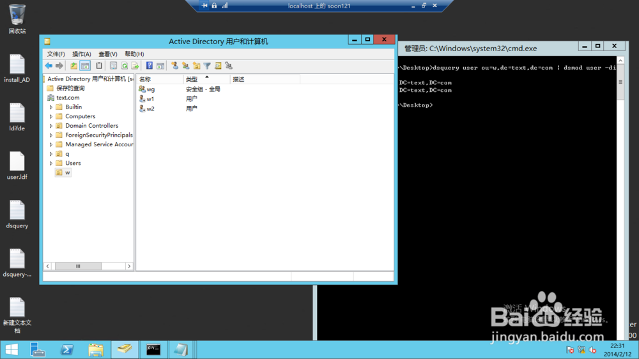Click the filter funnel toolbar icon
The image size is (639, 359).
tap(207, 66)
